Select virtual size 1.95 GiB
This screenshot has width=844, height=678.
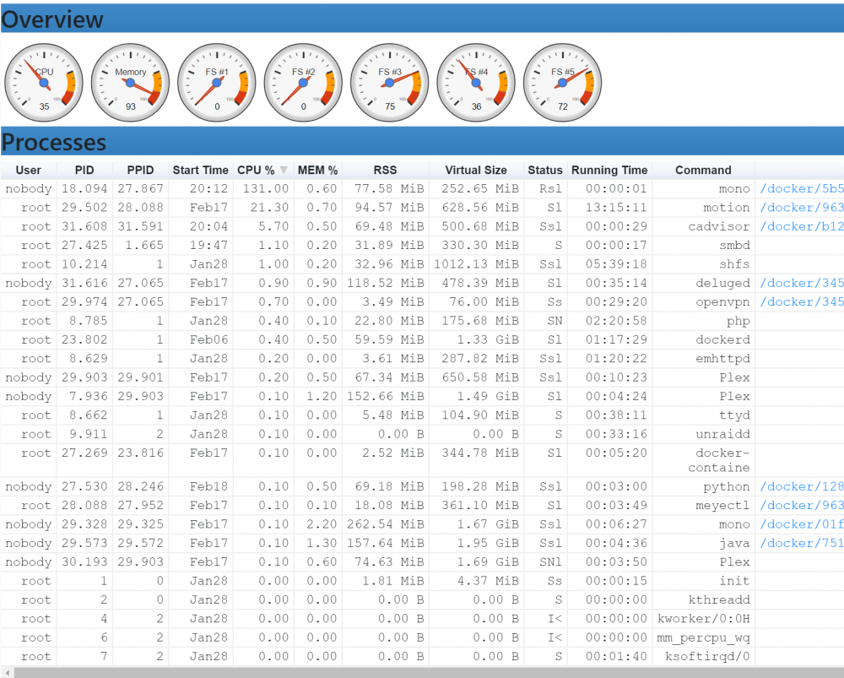tap(488, 543)
